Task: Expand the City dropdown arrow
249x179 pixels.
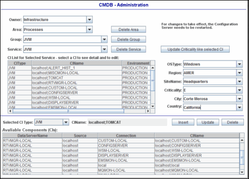Action: 240,99
